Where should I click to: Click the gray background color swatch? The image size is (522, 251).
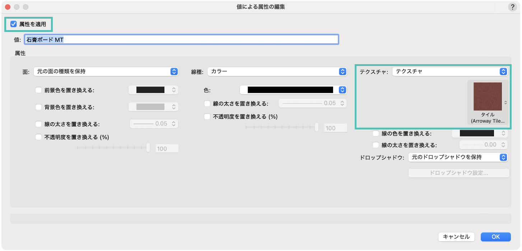coord(150,107)
